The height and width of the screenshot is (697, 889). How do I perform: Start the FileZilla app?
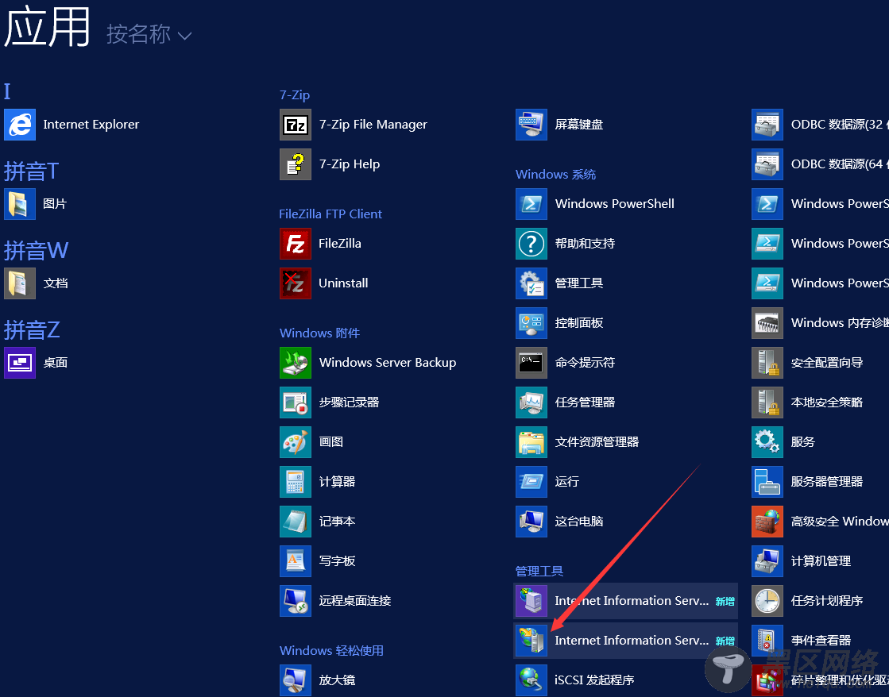click(x=321, y=244)
